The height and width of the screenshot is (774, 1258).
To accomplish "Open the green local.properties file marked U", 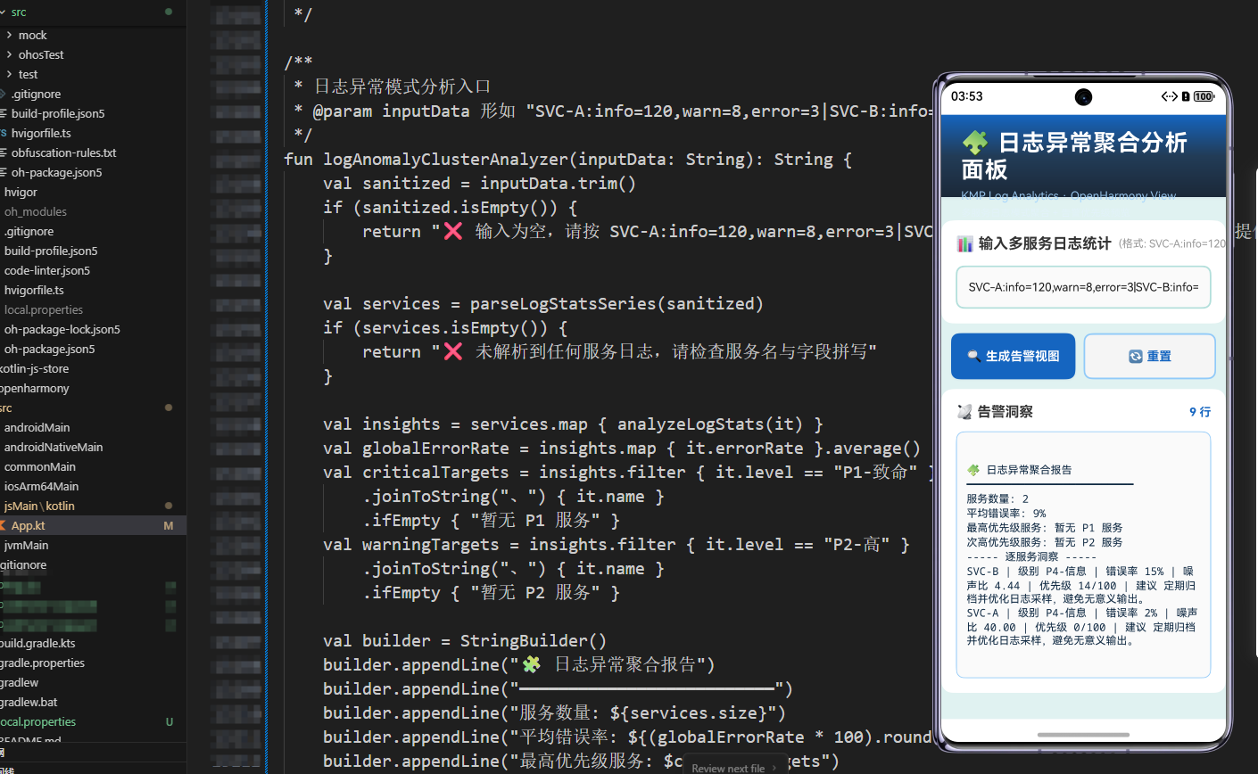I will point(37,721).
